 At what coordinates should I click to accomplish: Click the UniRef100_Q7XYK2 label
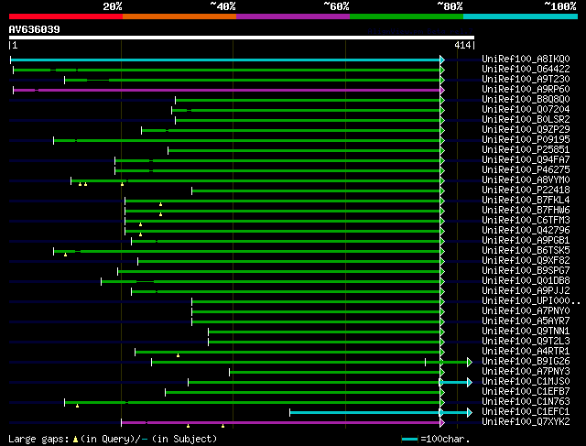pos(526,422)
